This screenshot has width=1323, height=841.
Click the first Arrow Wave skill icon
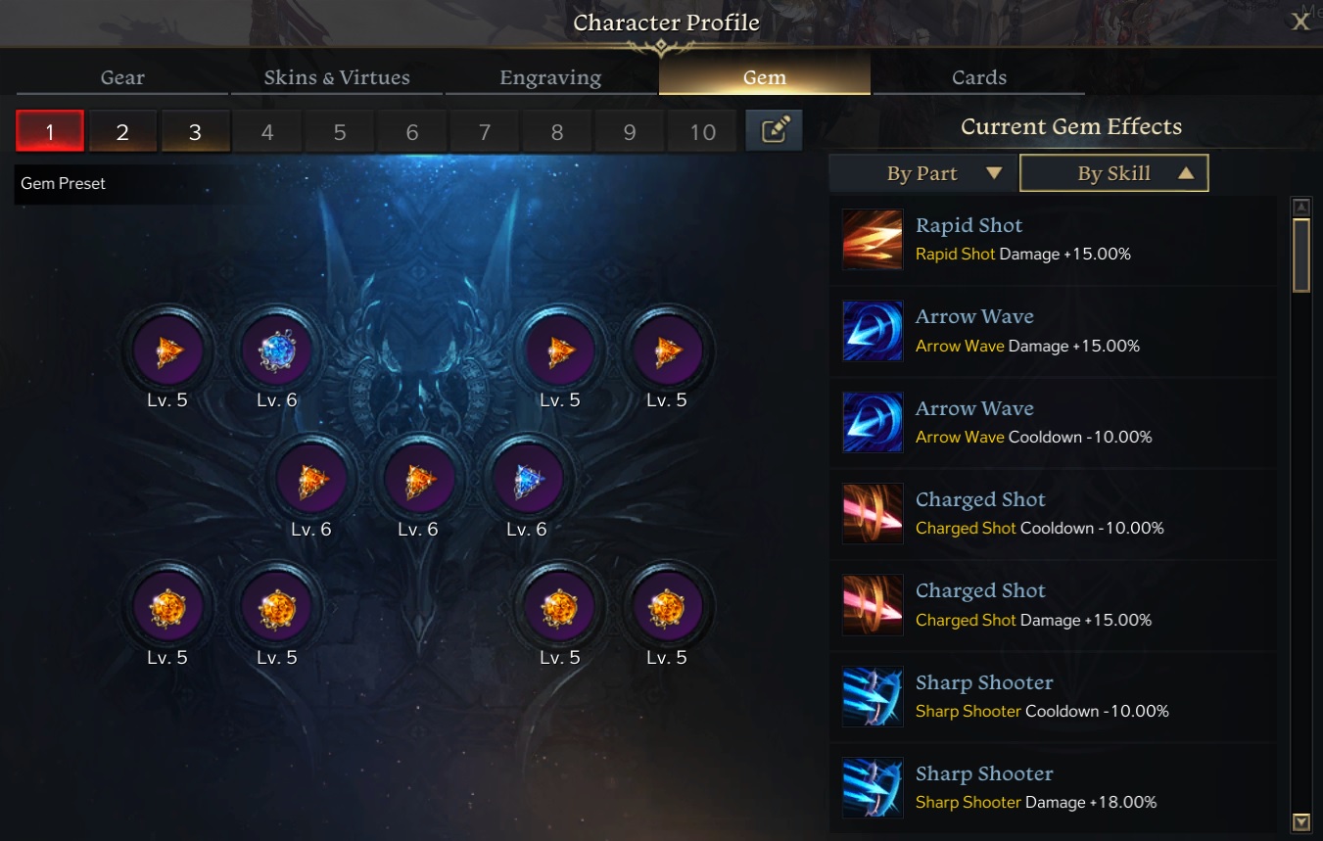873,331
